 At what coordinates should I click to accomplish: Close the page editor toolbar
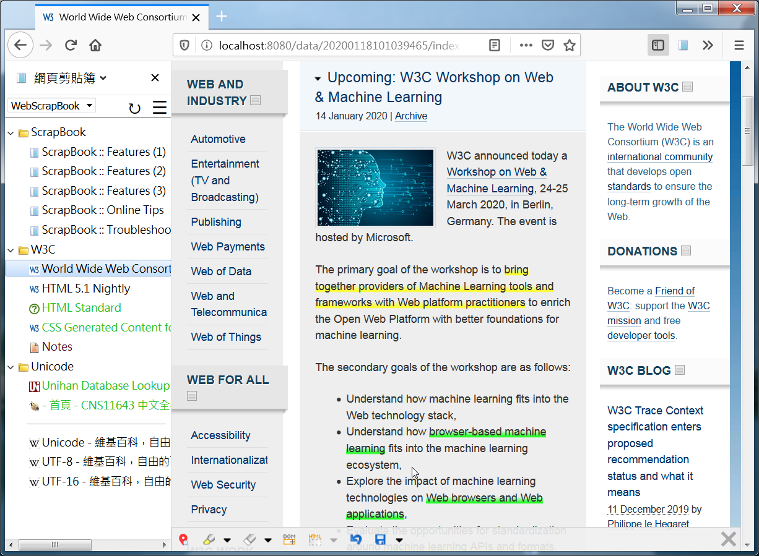coord(729,539)
